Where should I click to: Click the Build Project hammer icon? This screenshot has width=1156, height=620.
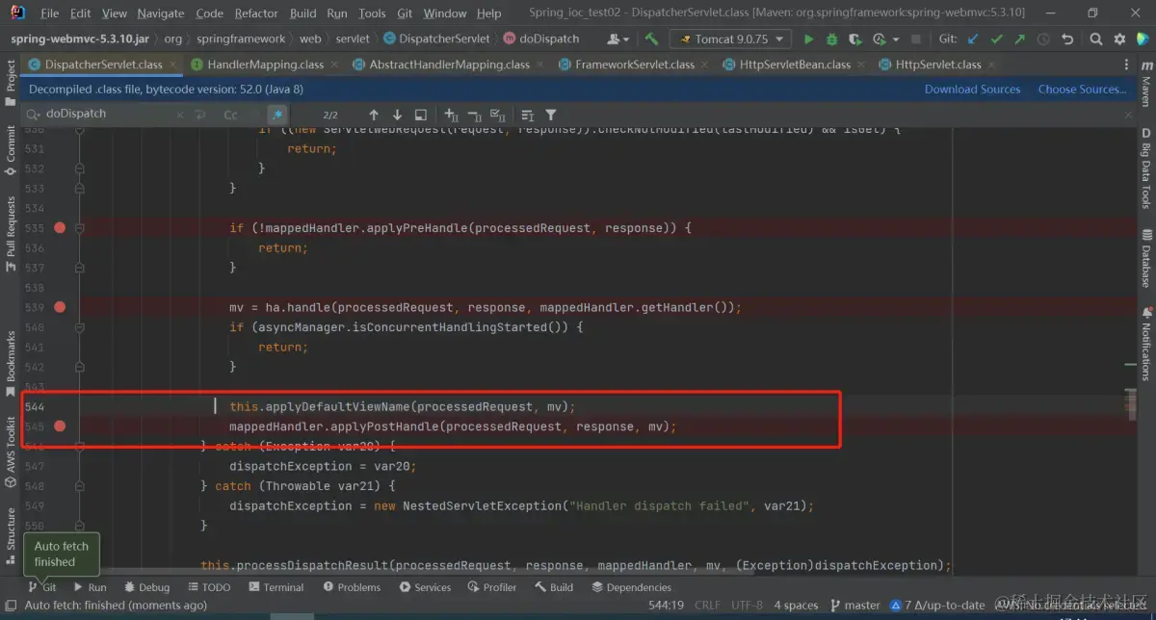(652, 39)
